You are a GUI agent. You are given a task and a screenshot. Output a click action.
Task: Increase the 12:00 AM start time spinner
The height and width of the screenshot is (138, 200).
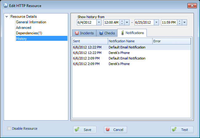122,21
